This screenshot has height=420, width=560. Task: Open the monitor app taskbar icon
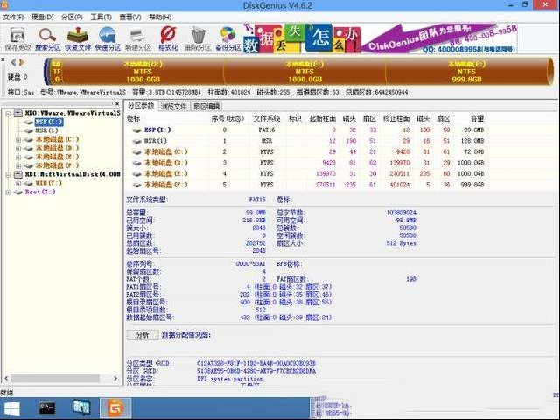pyautogui.click(x=81, y=409)
